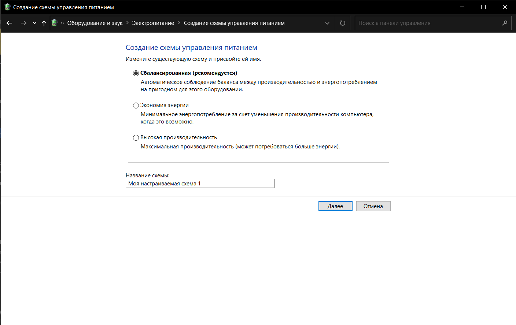
Task: Click the title bar battery app icon
Action: (x=7, y=7)
